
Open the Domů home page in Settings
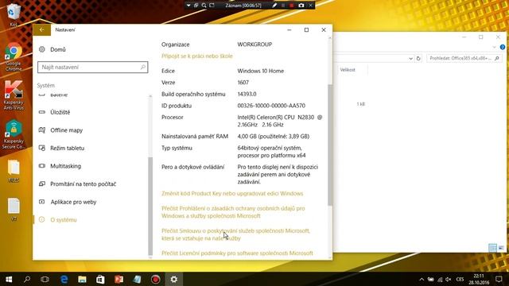58,49
